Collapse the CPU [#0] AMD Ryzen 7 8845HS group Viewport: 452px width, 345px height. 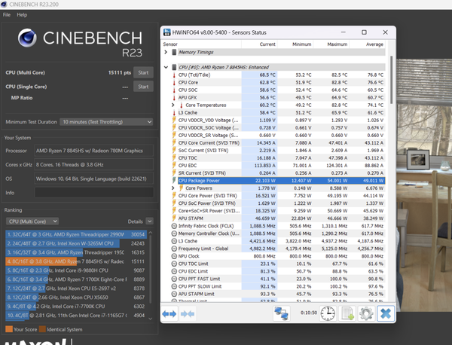tap(166, 67)
